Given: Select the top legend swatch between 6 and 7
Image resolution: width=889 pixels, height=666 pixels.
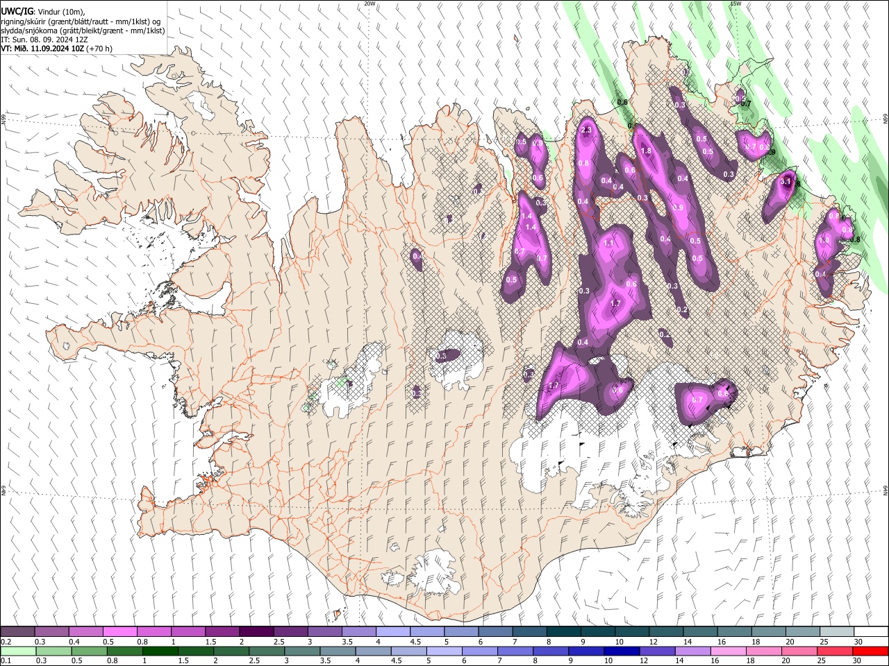Looking at the screenshot, I should click(496, 631).
